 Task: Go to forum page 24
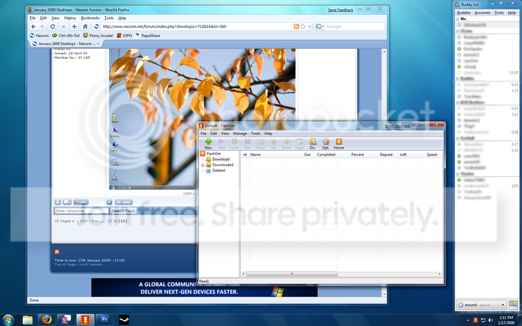click(115, 221)
